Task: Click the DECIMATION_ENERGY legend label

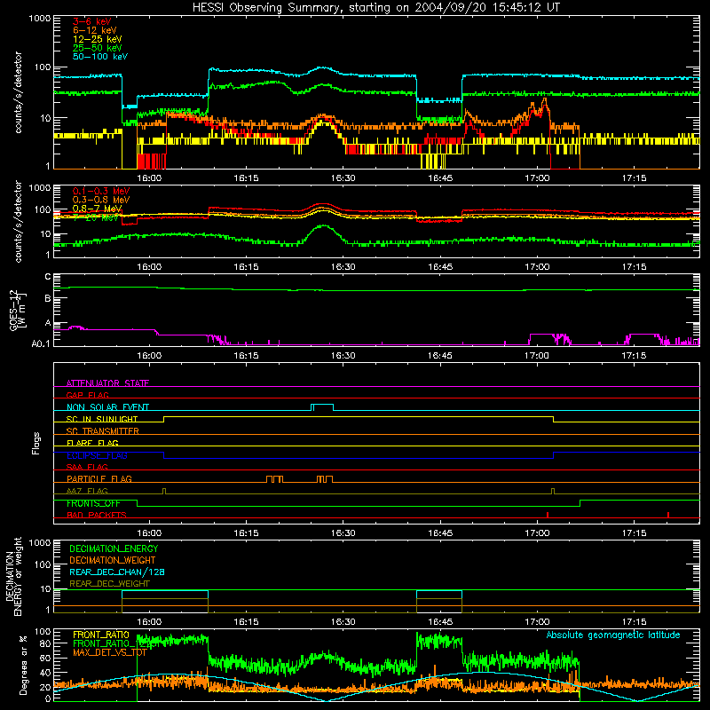Action: [x=114, y=548]
